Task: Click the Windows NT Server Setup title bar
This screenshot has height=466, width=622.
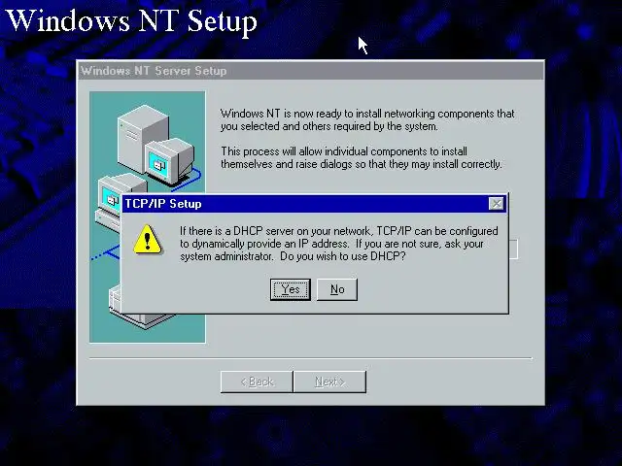Action: coord(310,71)
